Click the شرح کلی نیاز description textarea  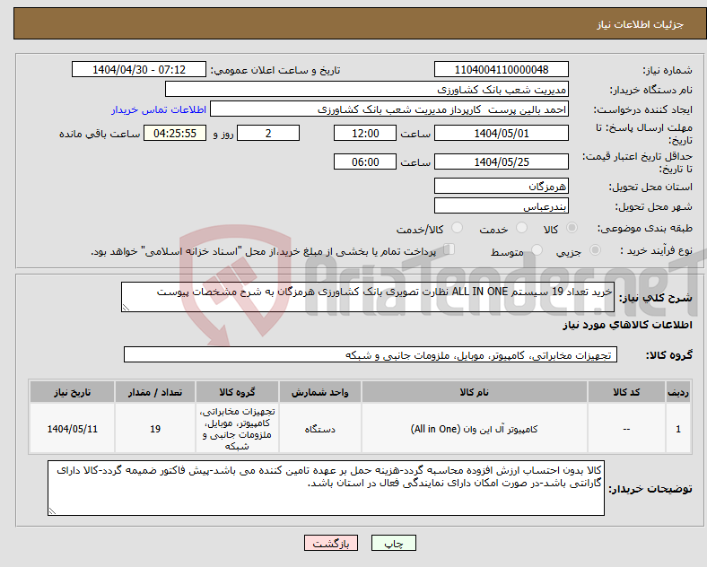pos(368,297)
